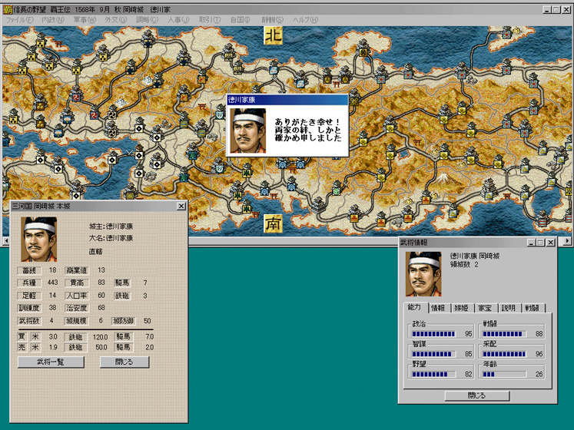
Task: Open the 内政(N) menu
Action: coord(53,20)
